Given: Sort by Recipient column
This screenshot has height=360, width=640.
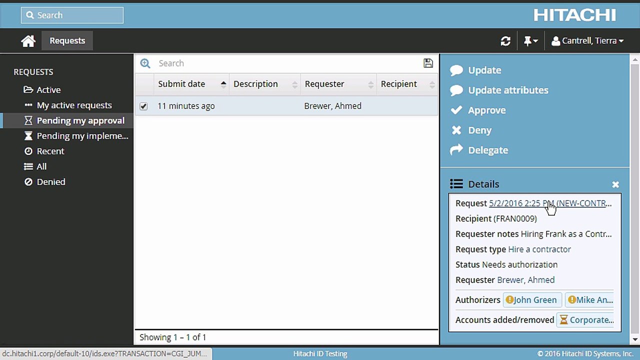Looking at the screenshot, I should 407,84.
